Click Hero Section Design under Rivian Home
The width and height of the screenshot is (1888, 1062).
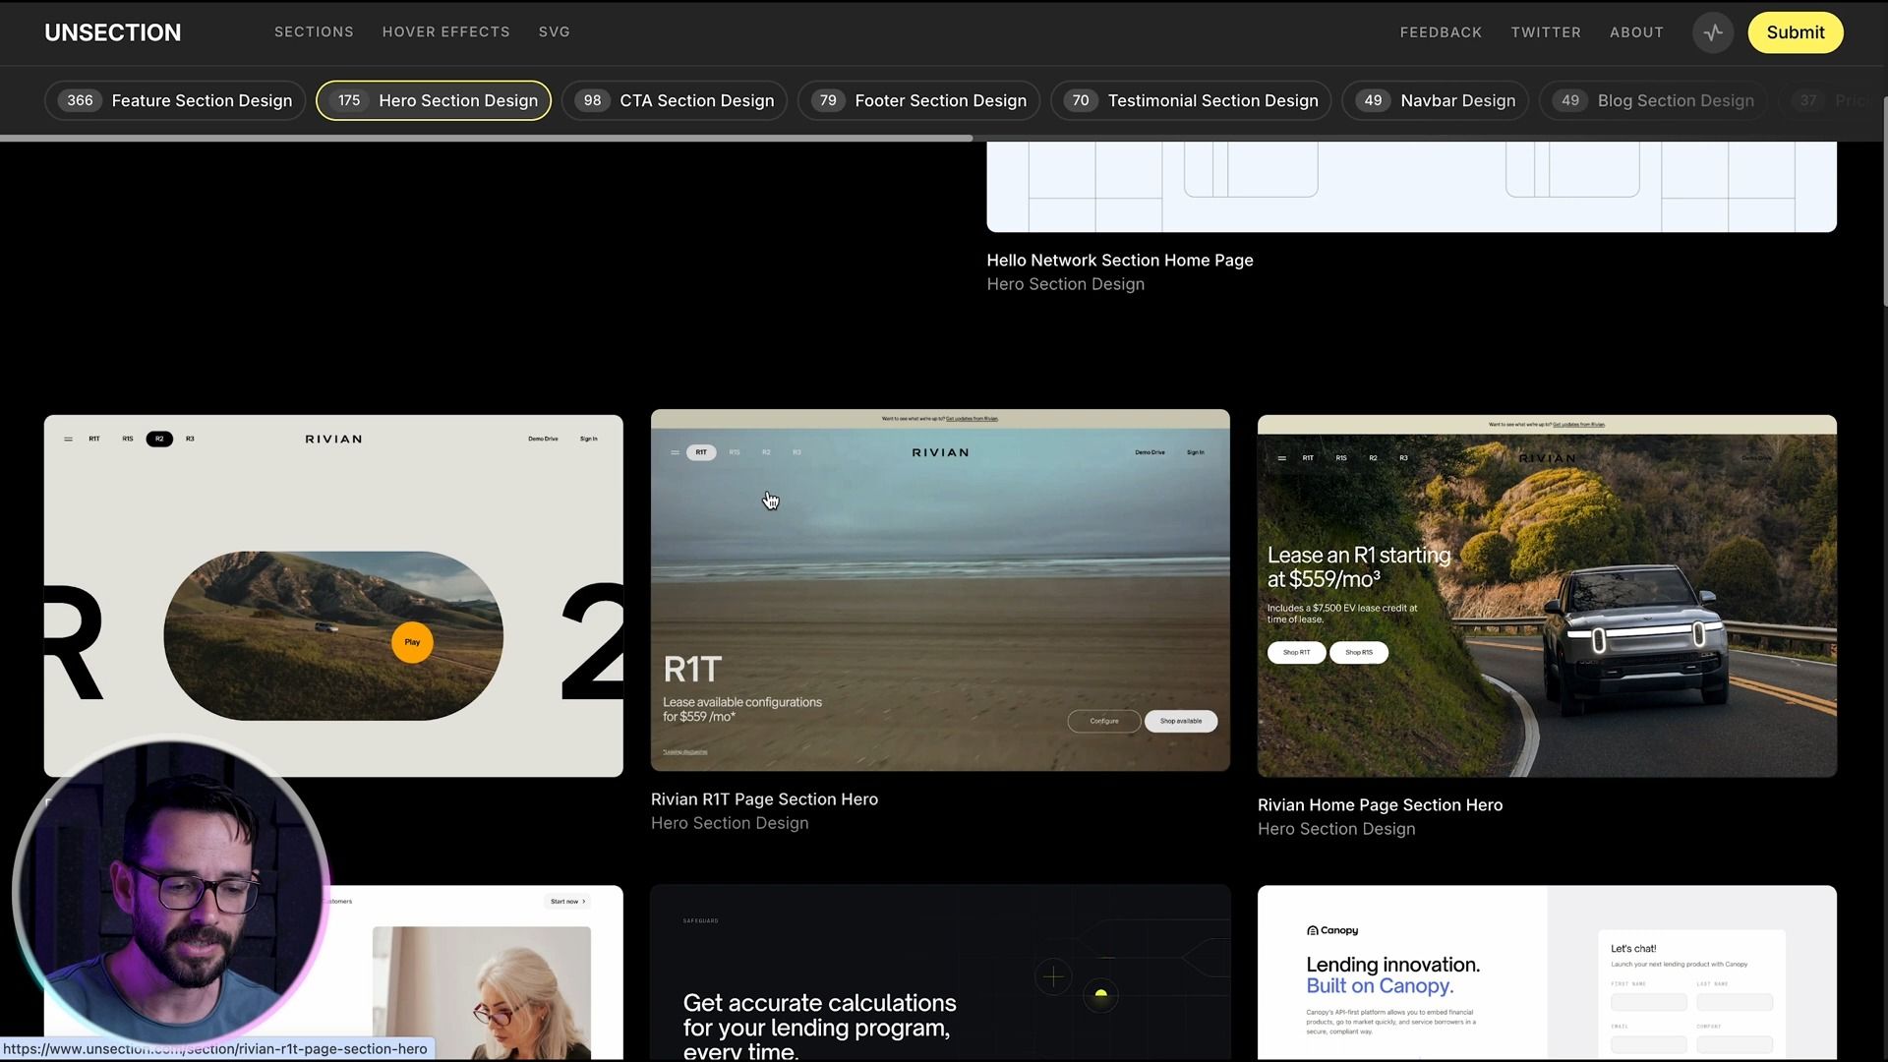click(1336, 829)
